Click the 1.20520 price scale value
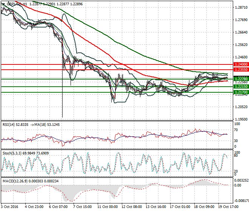 point(241,107)
